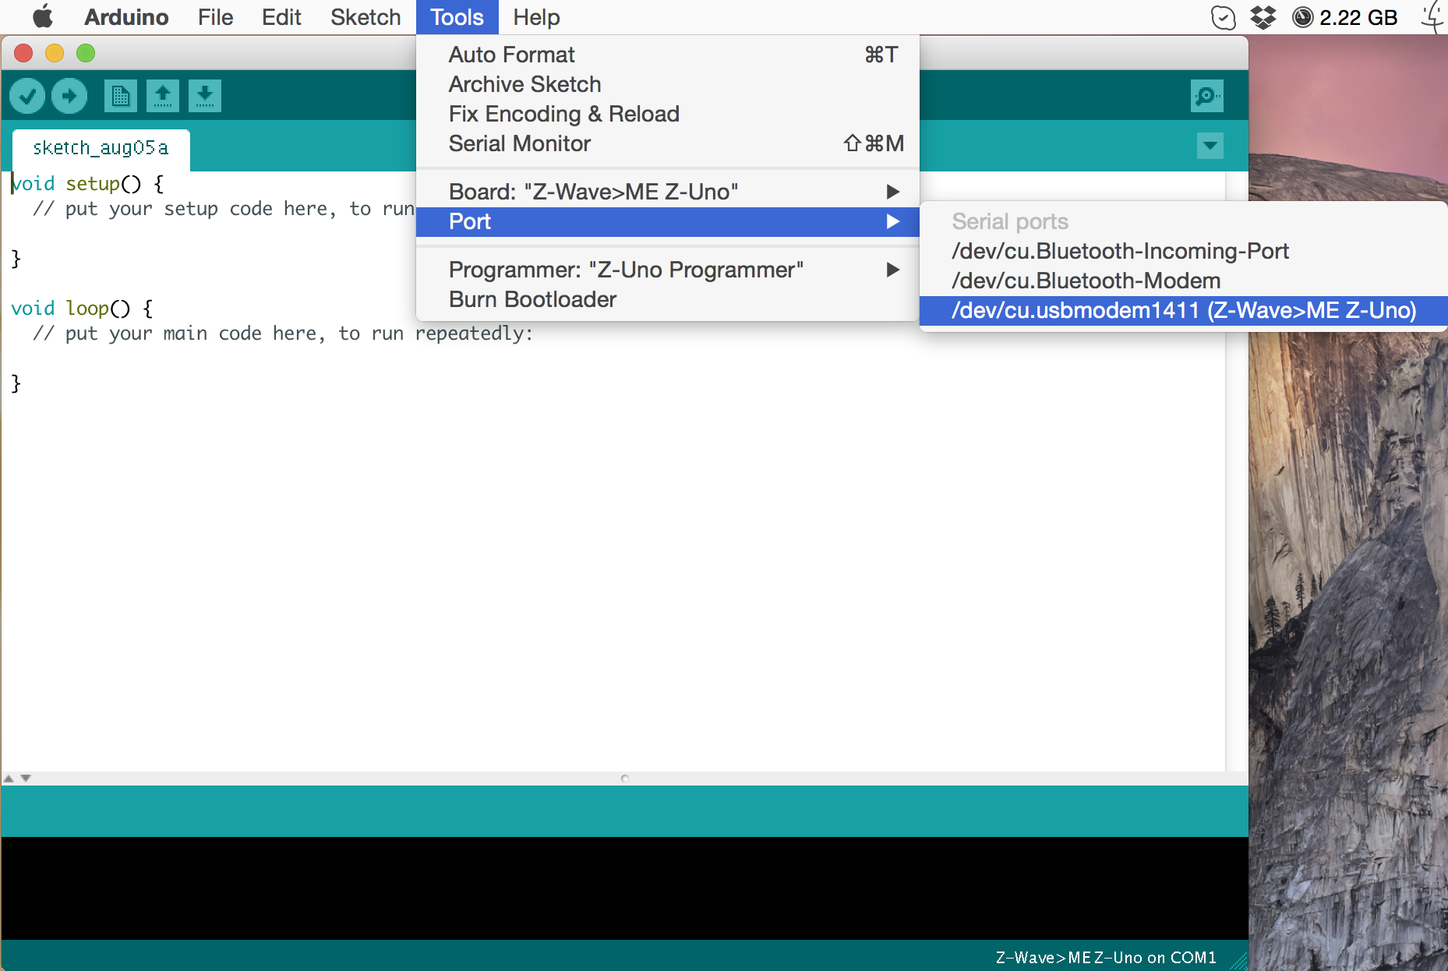The width and height of the screenshot is (1448, 971).
Task: Select Archive Sketch menu entry
Action: tap(668, 84)
